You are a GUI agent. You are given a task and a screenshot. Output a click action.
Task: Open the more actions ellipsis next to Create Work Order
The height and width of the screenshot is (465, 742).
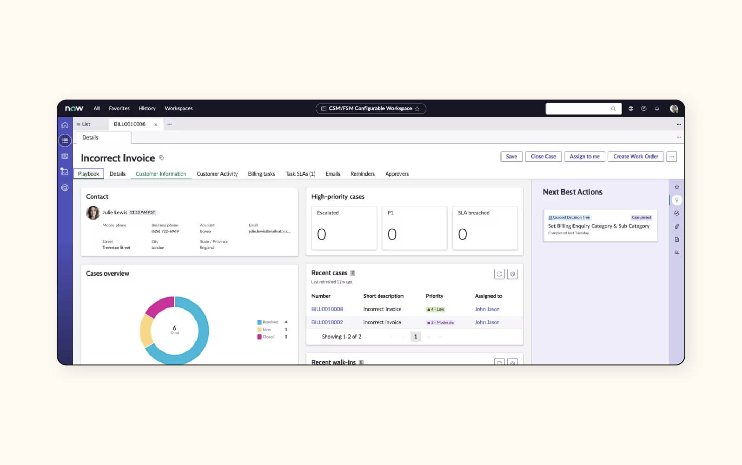(672, 157)
